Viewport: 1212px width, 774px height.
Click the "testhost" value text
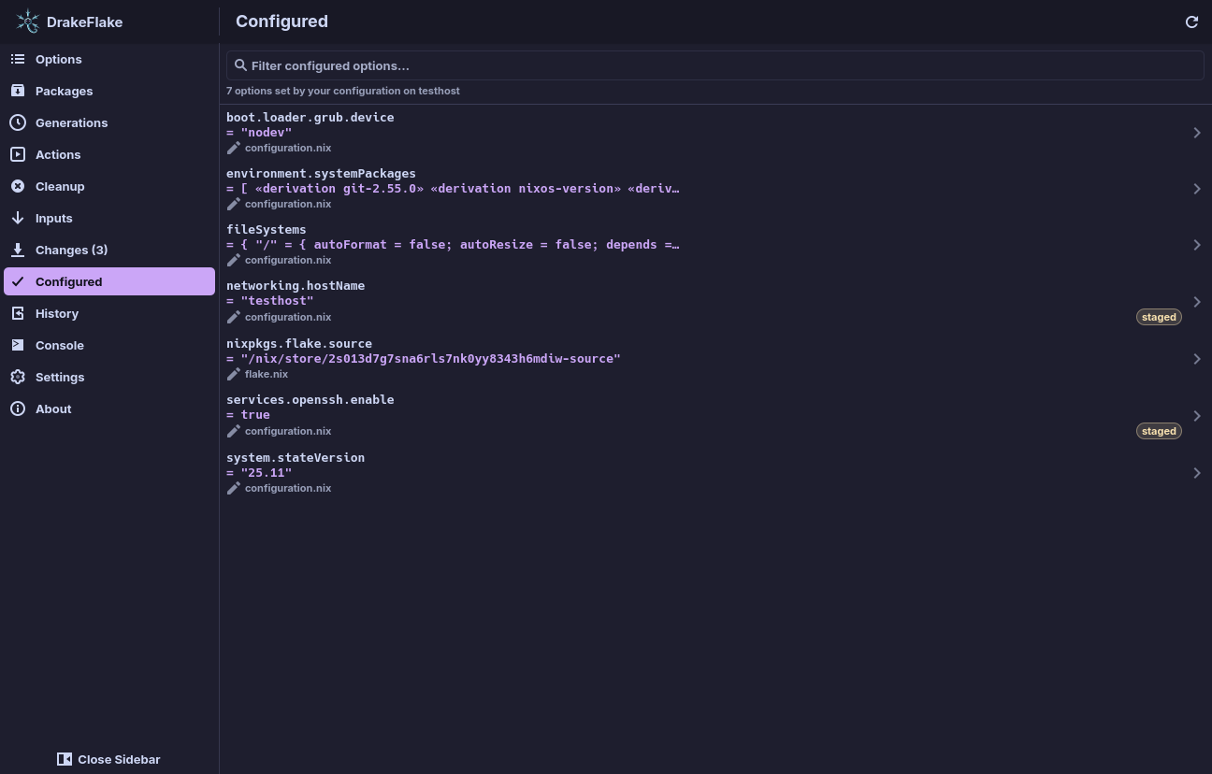278,301
